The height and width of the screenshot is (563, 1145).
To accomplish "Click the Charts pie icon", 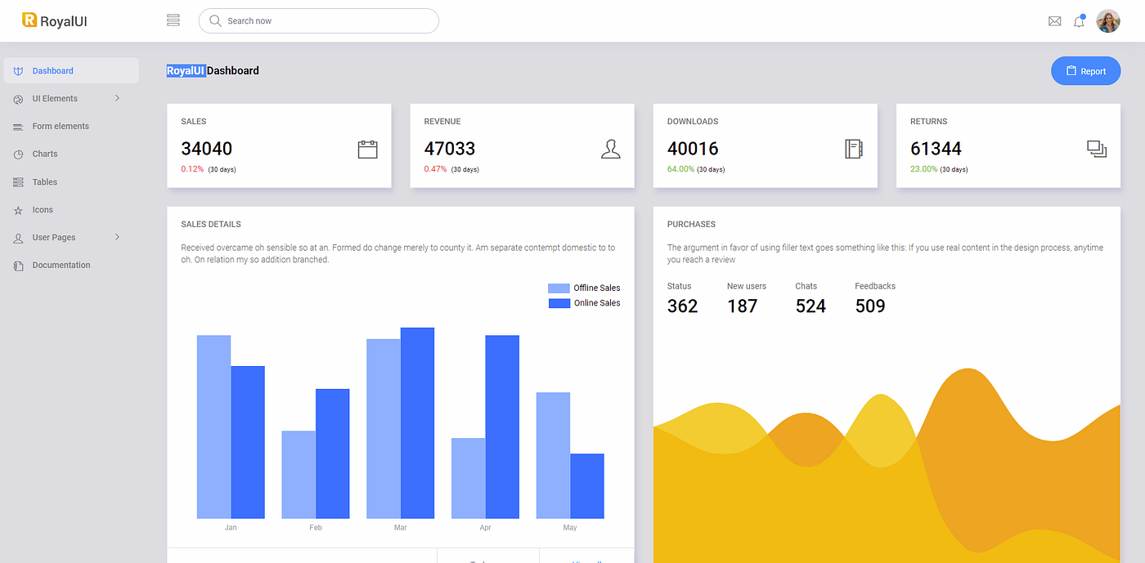I will click(x=18, y=154).
